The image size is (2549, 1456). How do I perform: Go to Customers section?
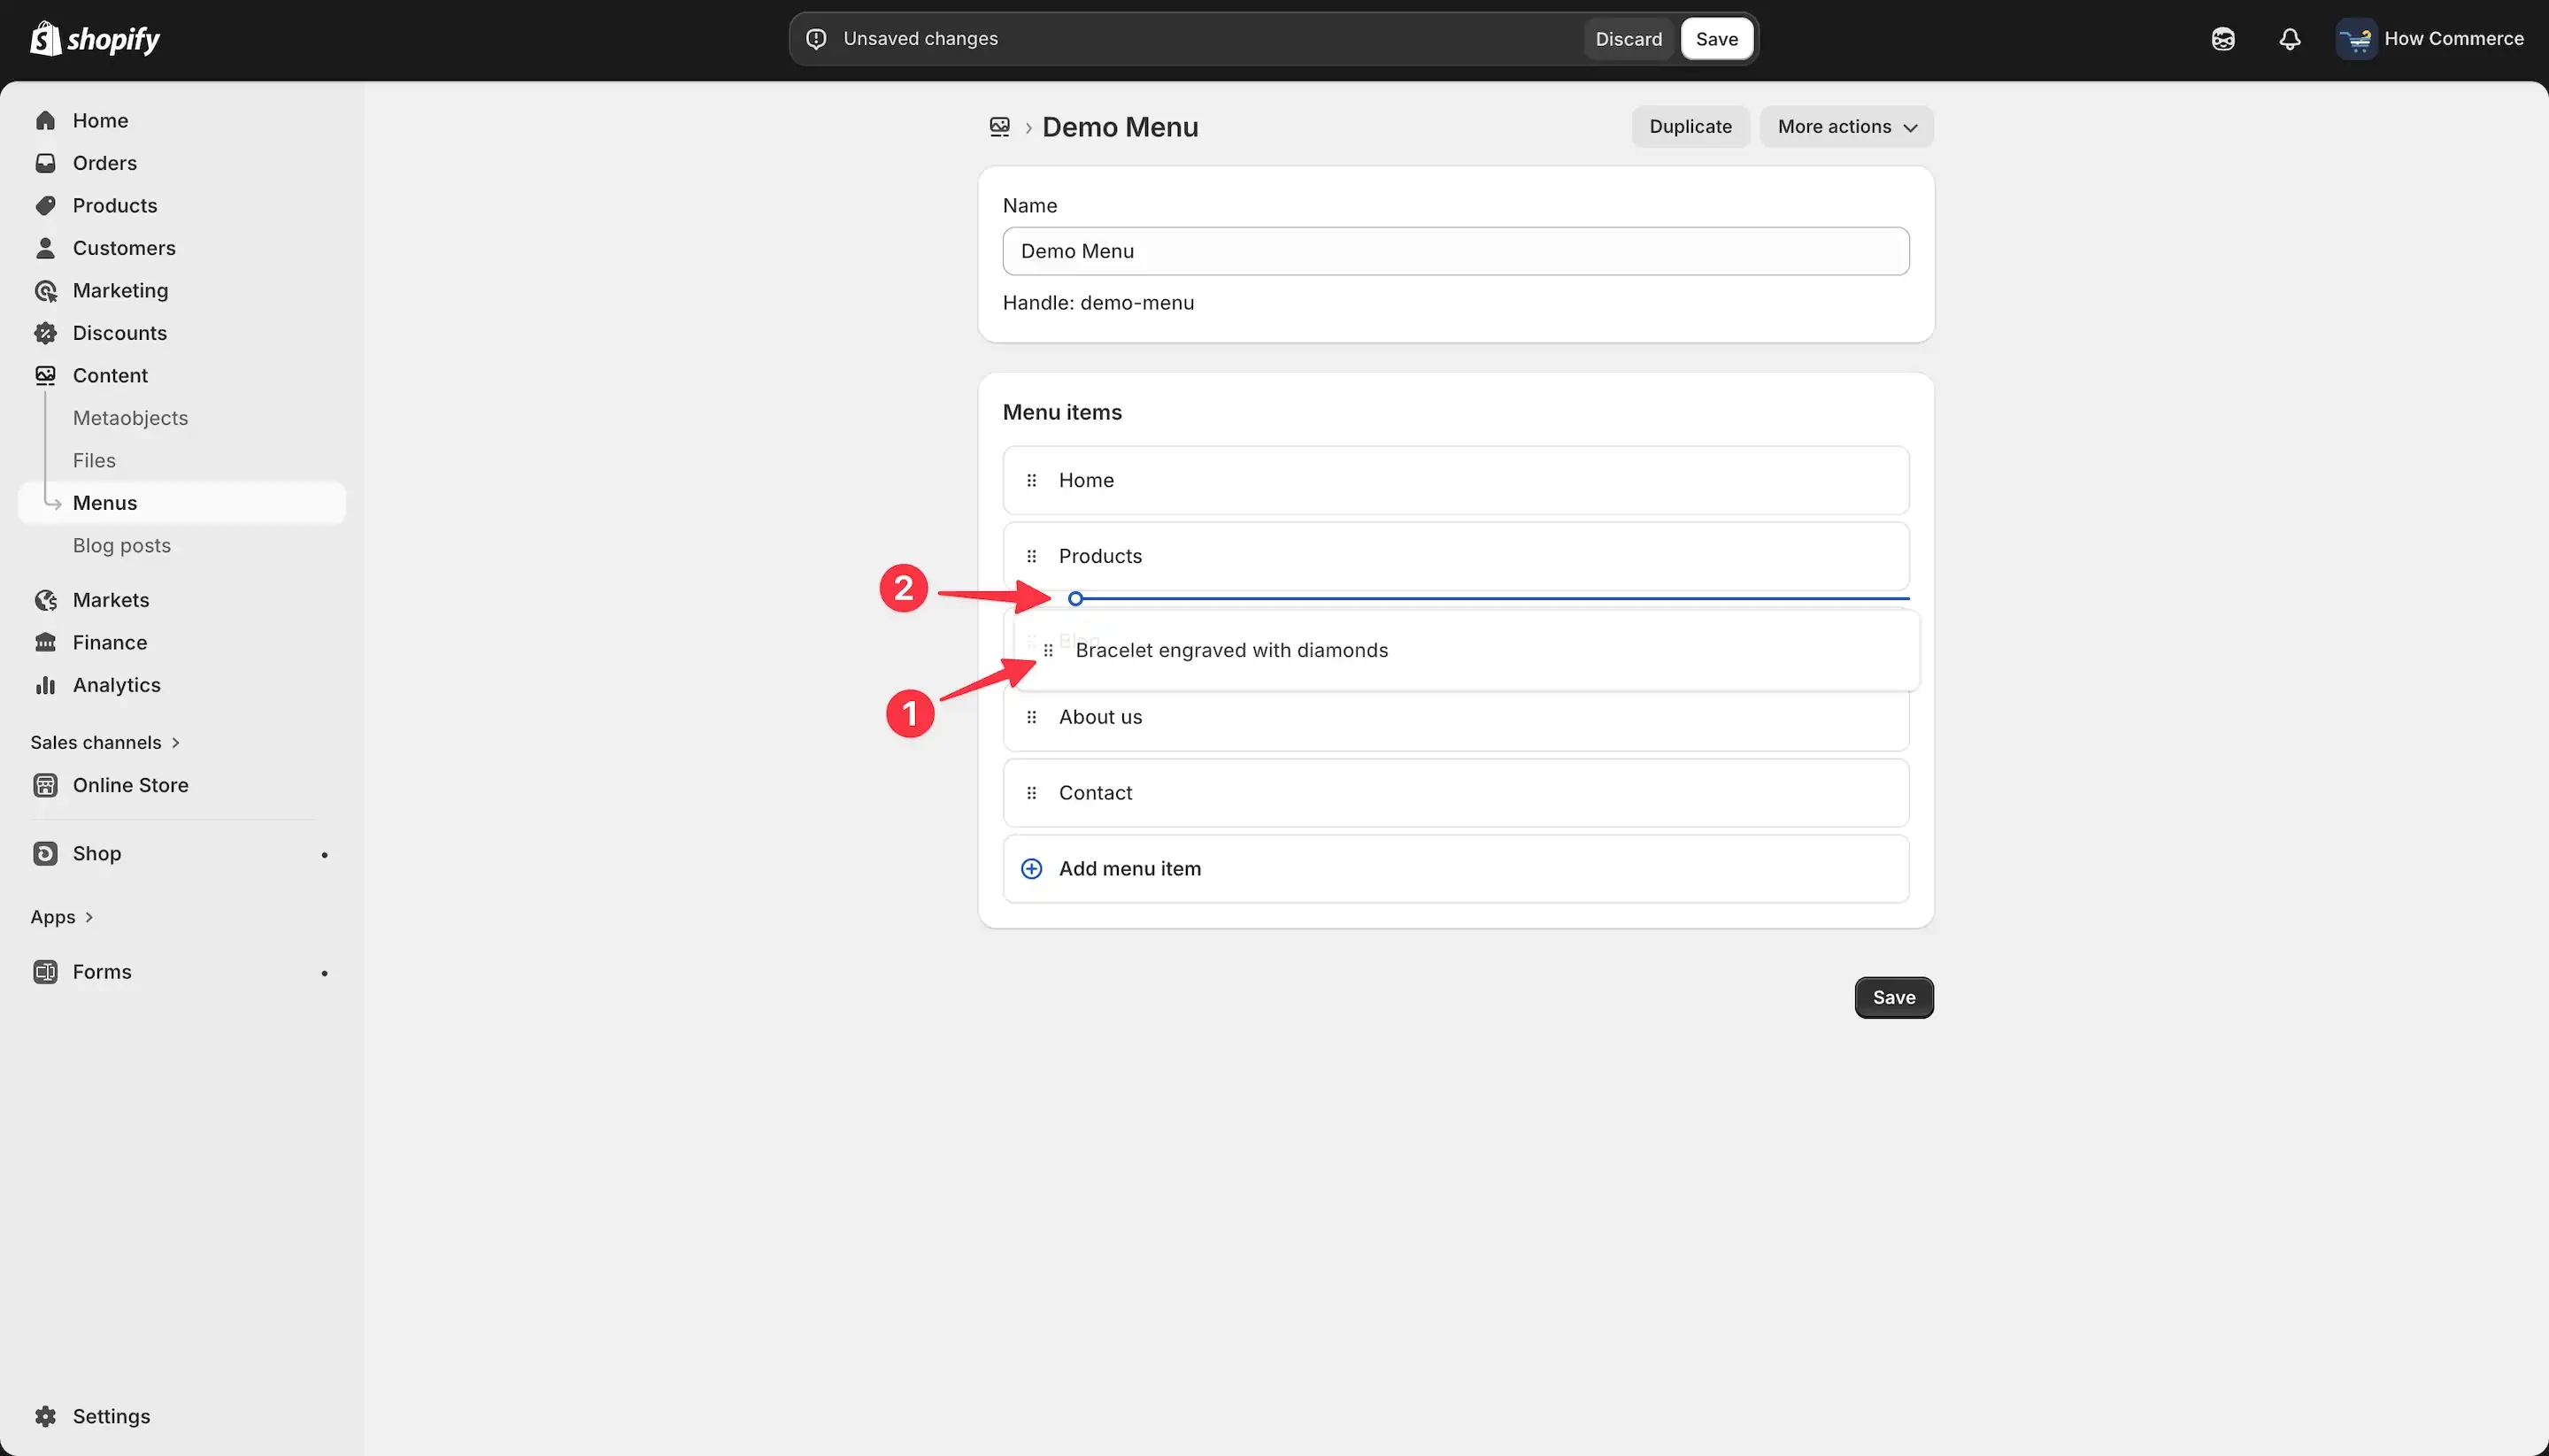pyautogui.click(x=124, y=248)
